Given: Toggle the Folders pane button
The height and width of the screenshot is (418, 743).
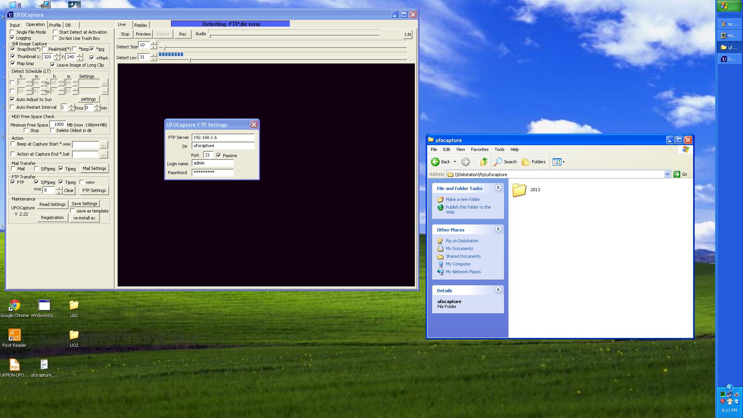Looking at the screenshot, I should tap(533, 162).
